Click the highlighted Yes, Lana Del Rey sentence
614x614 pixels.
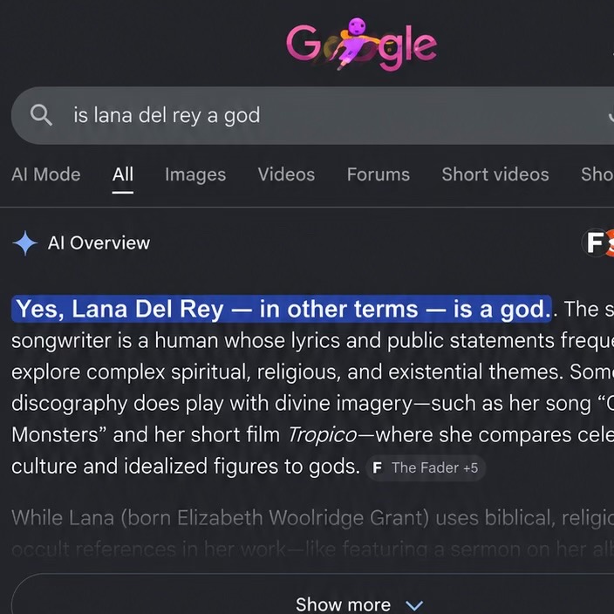pos(282,309)
